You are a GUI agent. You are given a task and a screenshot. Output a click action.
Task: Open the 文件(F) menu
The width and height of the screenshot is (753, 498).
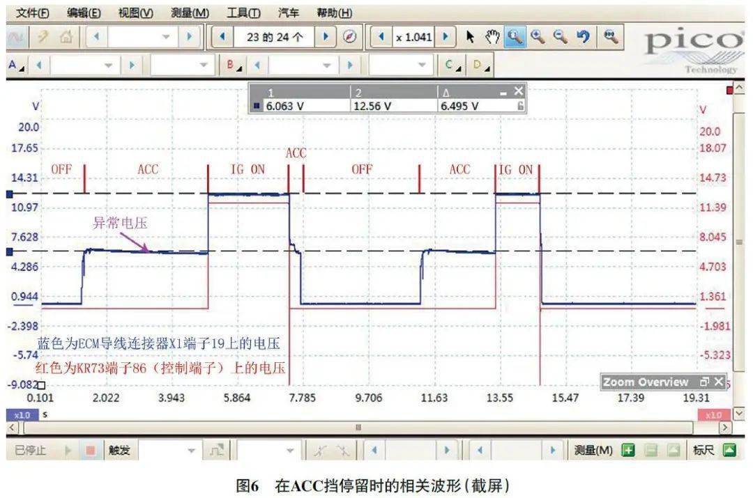coord(33,13)
